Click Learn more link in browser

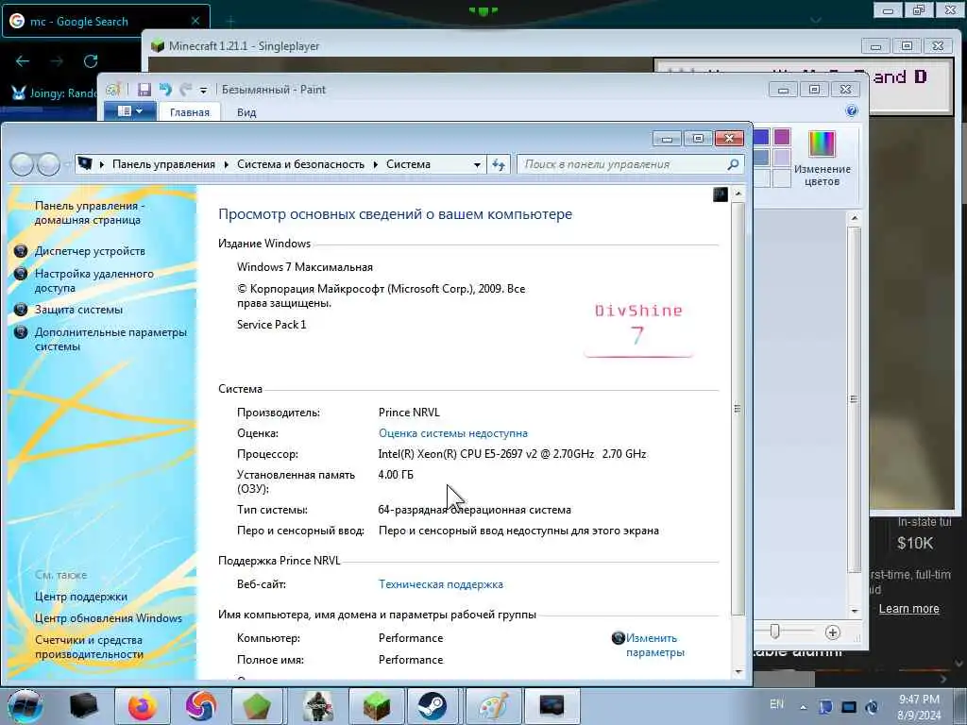pyautogui.click(x=908, y=609)
